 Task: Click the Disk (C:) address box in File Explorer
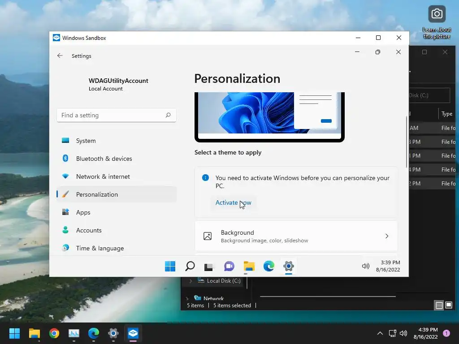coord(429,95)
